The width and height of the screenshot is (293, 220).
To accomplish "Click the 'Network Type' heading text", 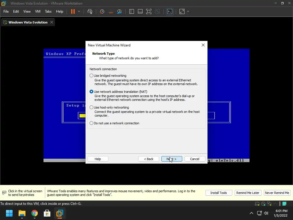I will tap(104, 54).
